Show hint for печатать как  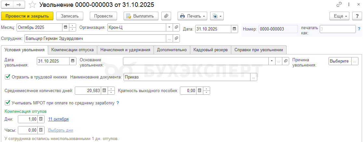click(x=359, y=29)
